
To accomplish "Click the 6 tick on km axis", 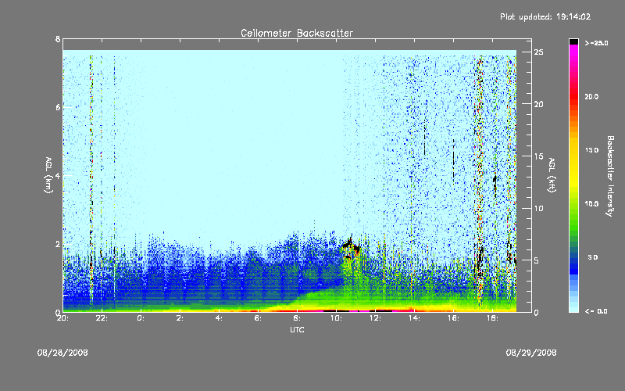I will (58, 107).
